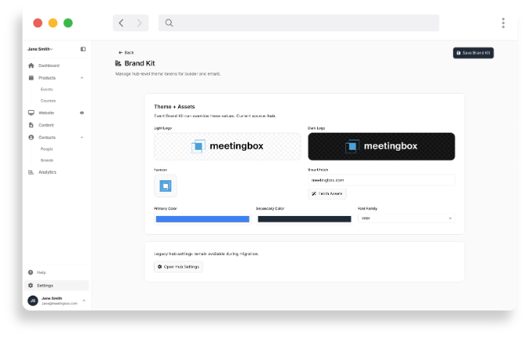Viewport: 528px width, 337px height.
Task: Focus the Smart Fetch domain field
Action: point(381,180)
